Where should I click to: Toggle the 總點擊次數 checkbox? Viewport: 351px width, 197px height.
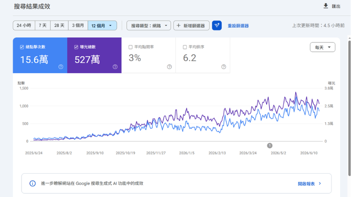click(x=22, y=47)
